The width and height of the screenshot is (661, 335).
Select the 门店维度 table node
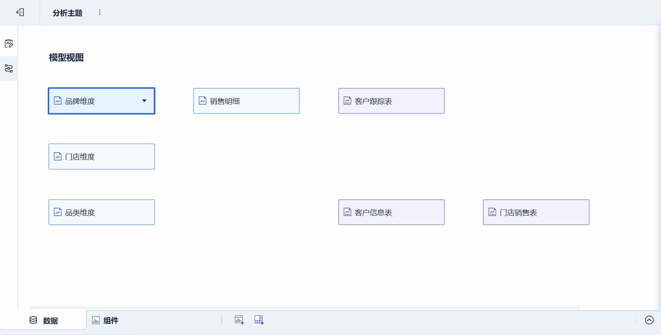tap(102, 157)
